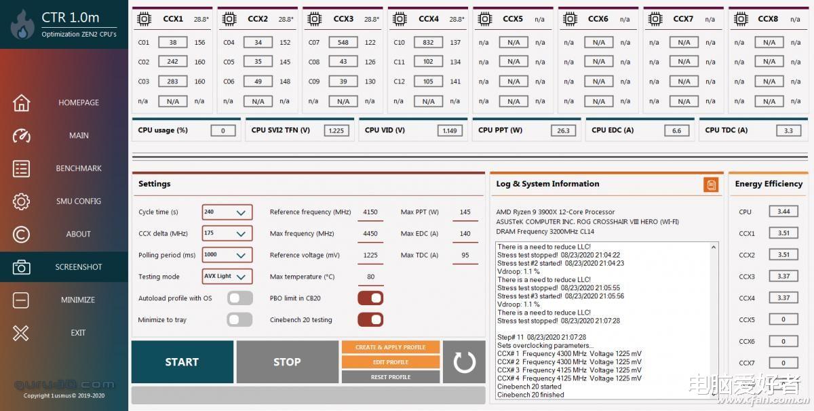Click the Main gauge icon
814x411 pixels.
(x=21, y=136)
